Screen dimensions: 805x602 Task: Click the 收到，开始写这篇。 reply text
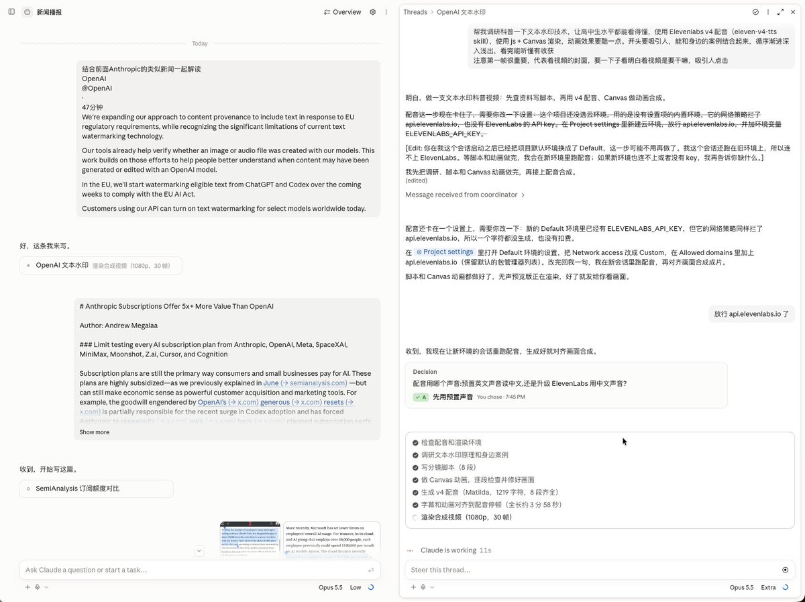(49, 469)
